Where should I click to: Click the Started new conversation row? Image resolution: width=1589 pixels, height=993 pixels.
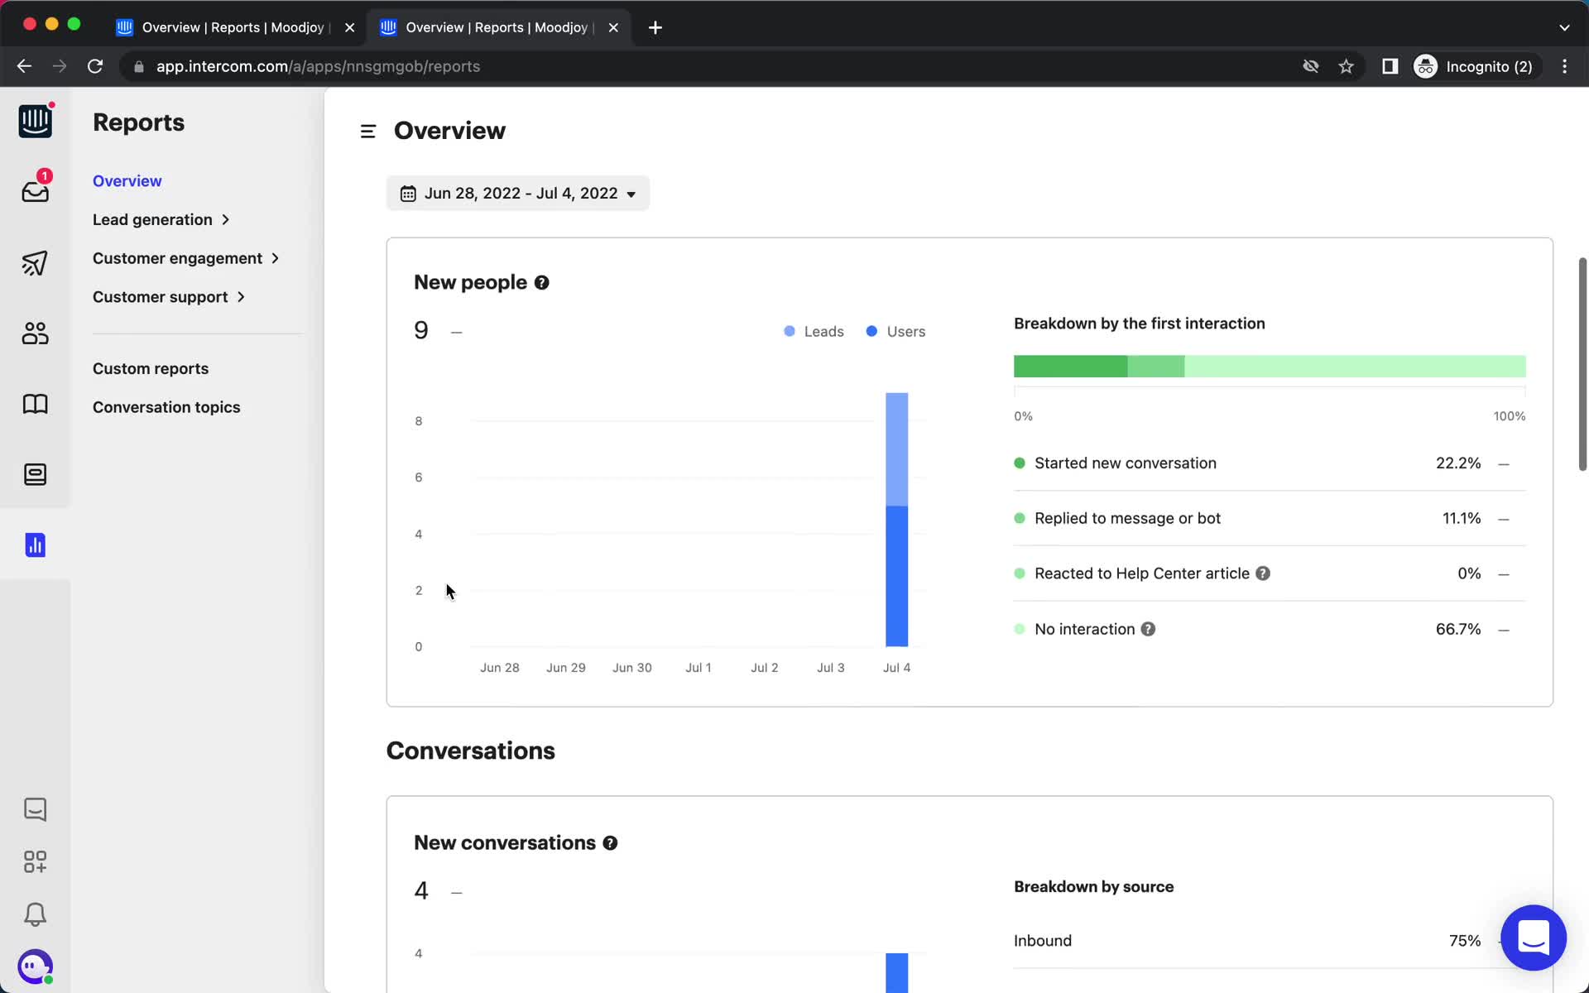tap(1270, 463)
